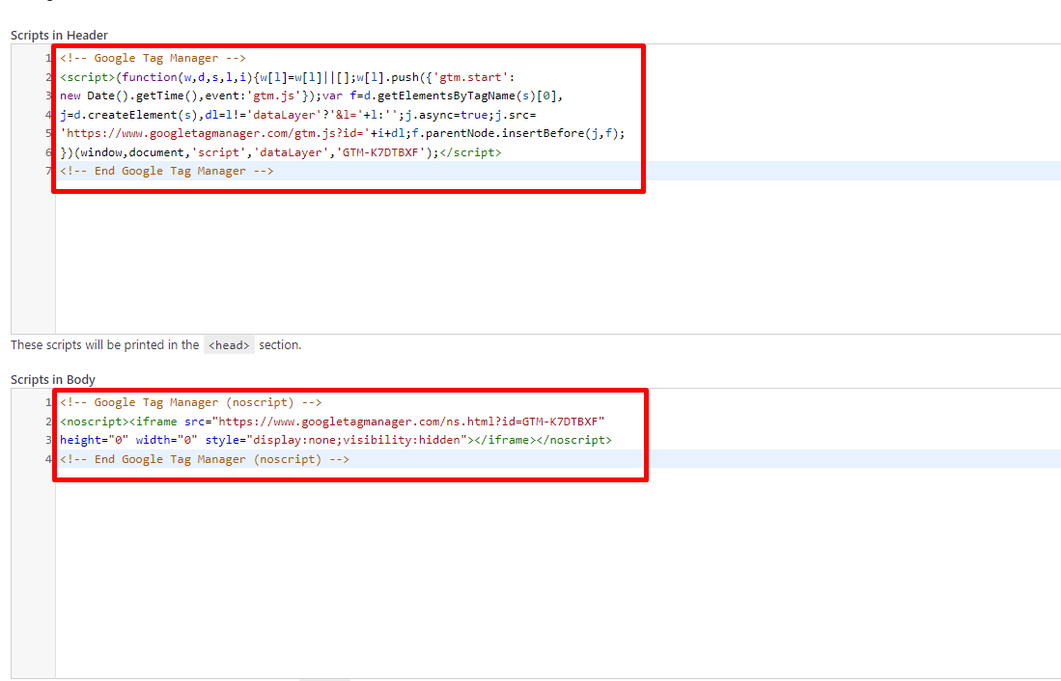Click header line with '})(window,document'
The width and height of the screenshot is (1061, 681).
tap(280, 152)
